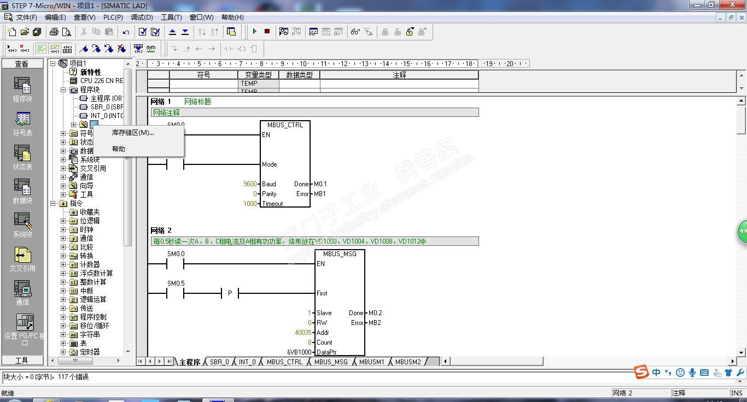Open 设置 PG/PC 接口 in the navigation bar
The height and width of the screenshot is (402, 747).
[x=24, y=330]
